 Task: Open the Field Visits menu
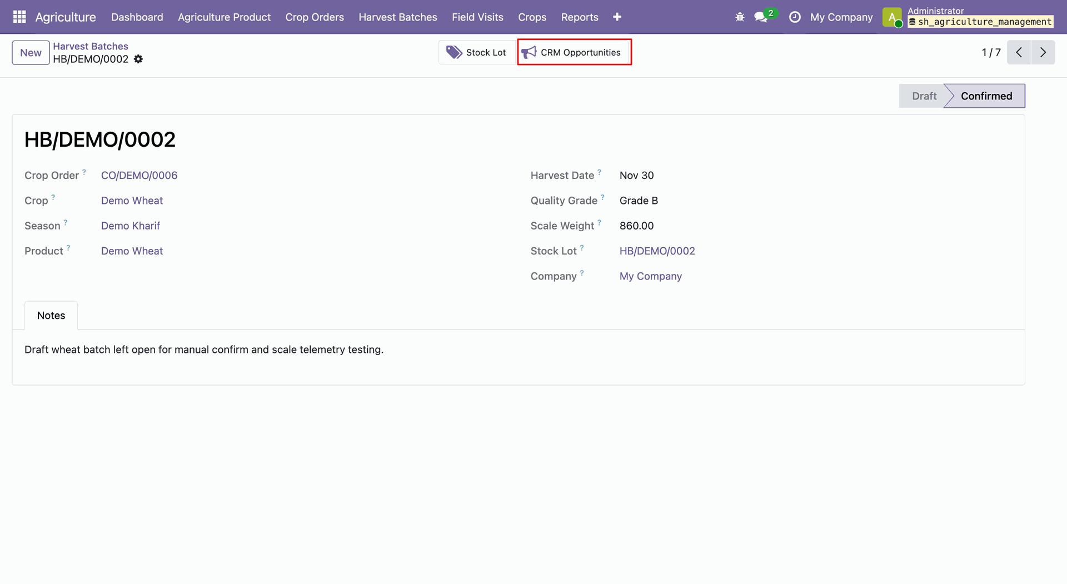click(x=477, y=17)
